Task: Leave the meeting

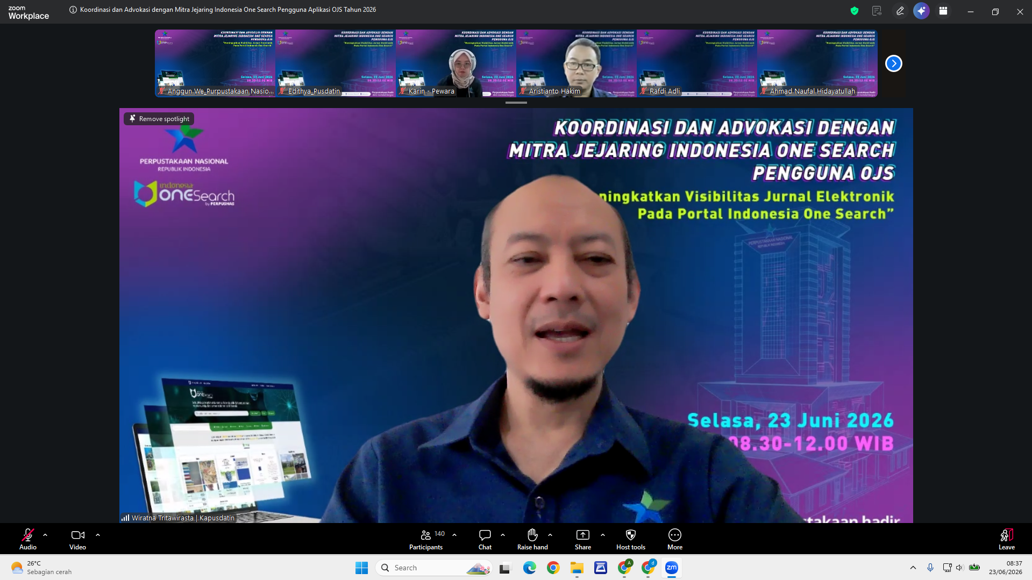Action: tap(1007, 539)
